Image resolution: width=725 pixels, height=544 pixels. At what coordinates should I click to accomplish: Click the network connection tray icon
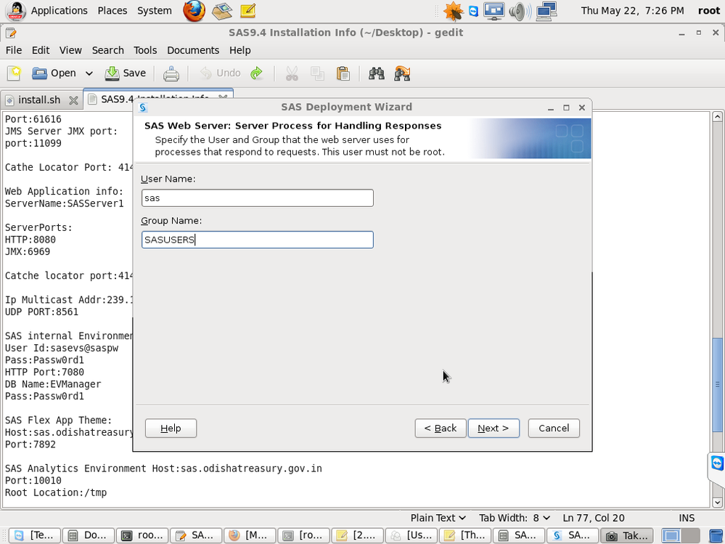546,11
